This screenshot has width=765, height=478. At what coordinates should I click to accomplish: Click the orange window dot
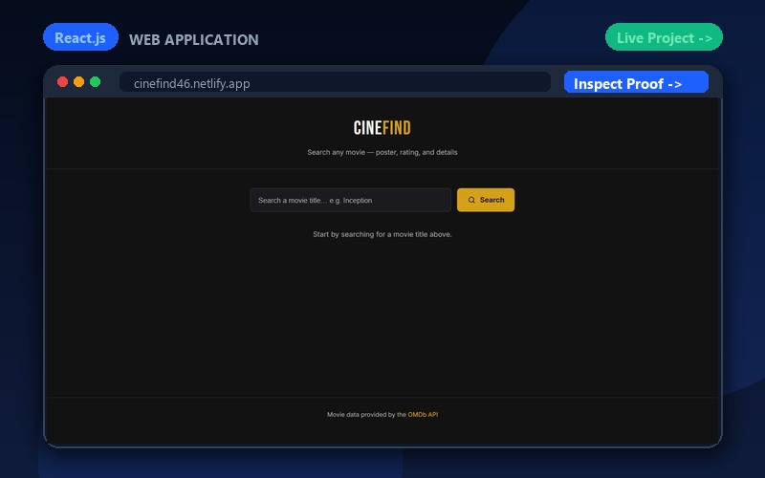[x=79, y=82]
